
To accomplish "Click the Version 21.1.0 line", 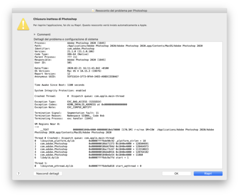I will pos(64,51).
